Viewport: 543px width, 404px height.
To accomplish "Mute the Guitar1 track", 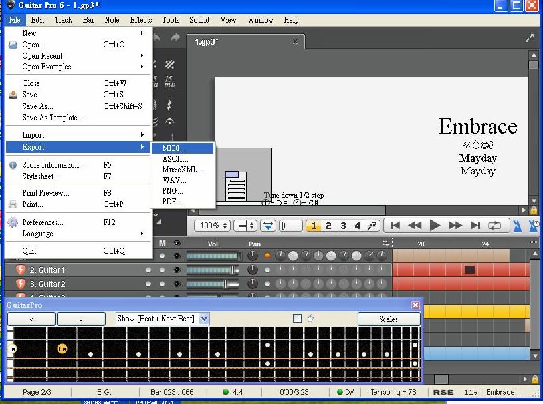I will tap(162, 270).
